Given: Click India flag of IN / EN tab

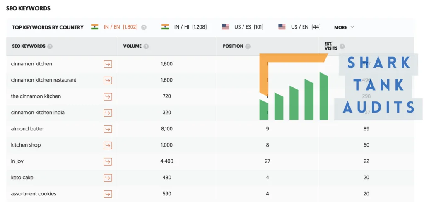Looking at the screenshot, I should click(x=95, y=27).
